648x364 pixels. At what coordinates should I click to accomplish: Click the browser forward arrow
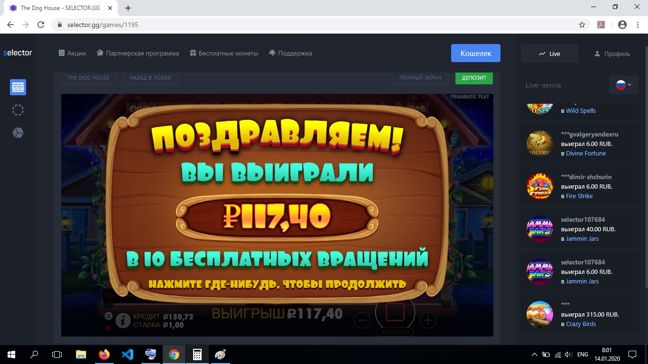point(26,25)
